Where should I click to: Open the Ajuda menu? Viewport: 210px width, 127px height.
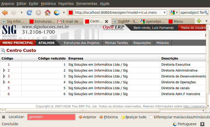(104, 4)
